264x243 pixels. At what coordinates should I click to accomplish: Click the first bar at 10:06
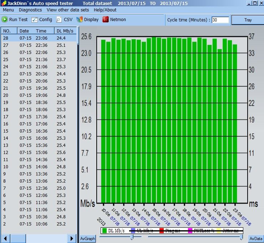tap(103, 121)
